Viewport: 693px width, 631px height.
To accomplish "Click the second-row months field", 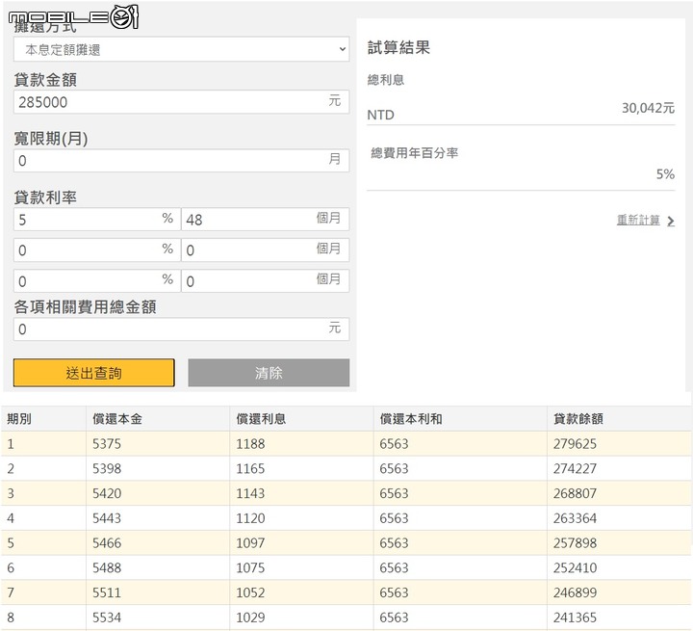I will (266, 250).
